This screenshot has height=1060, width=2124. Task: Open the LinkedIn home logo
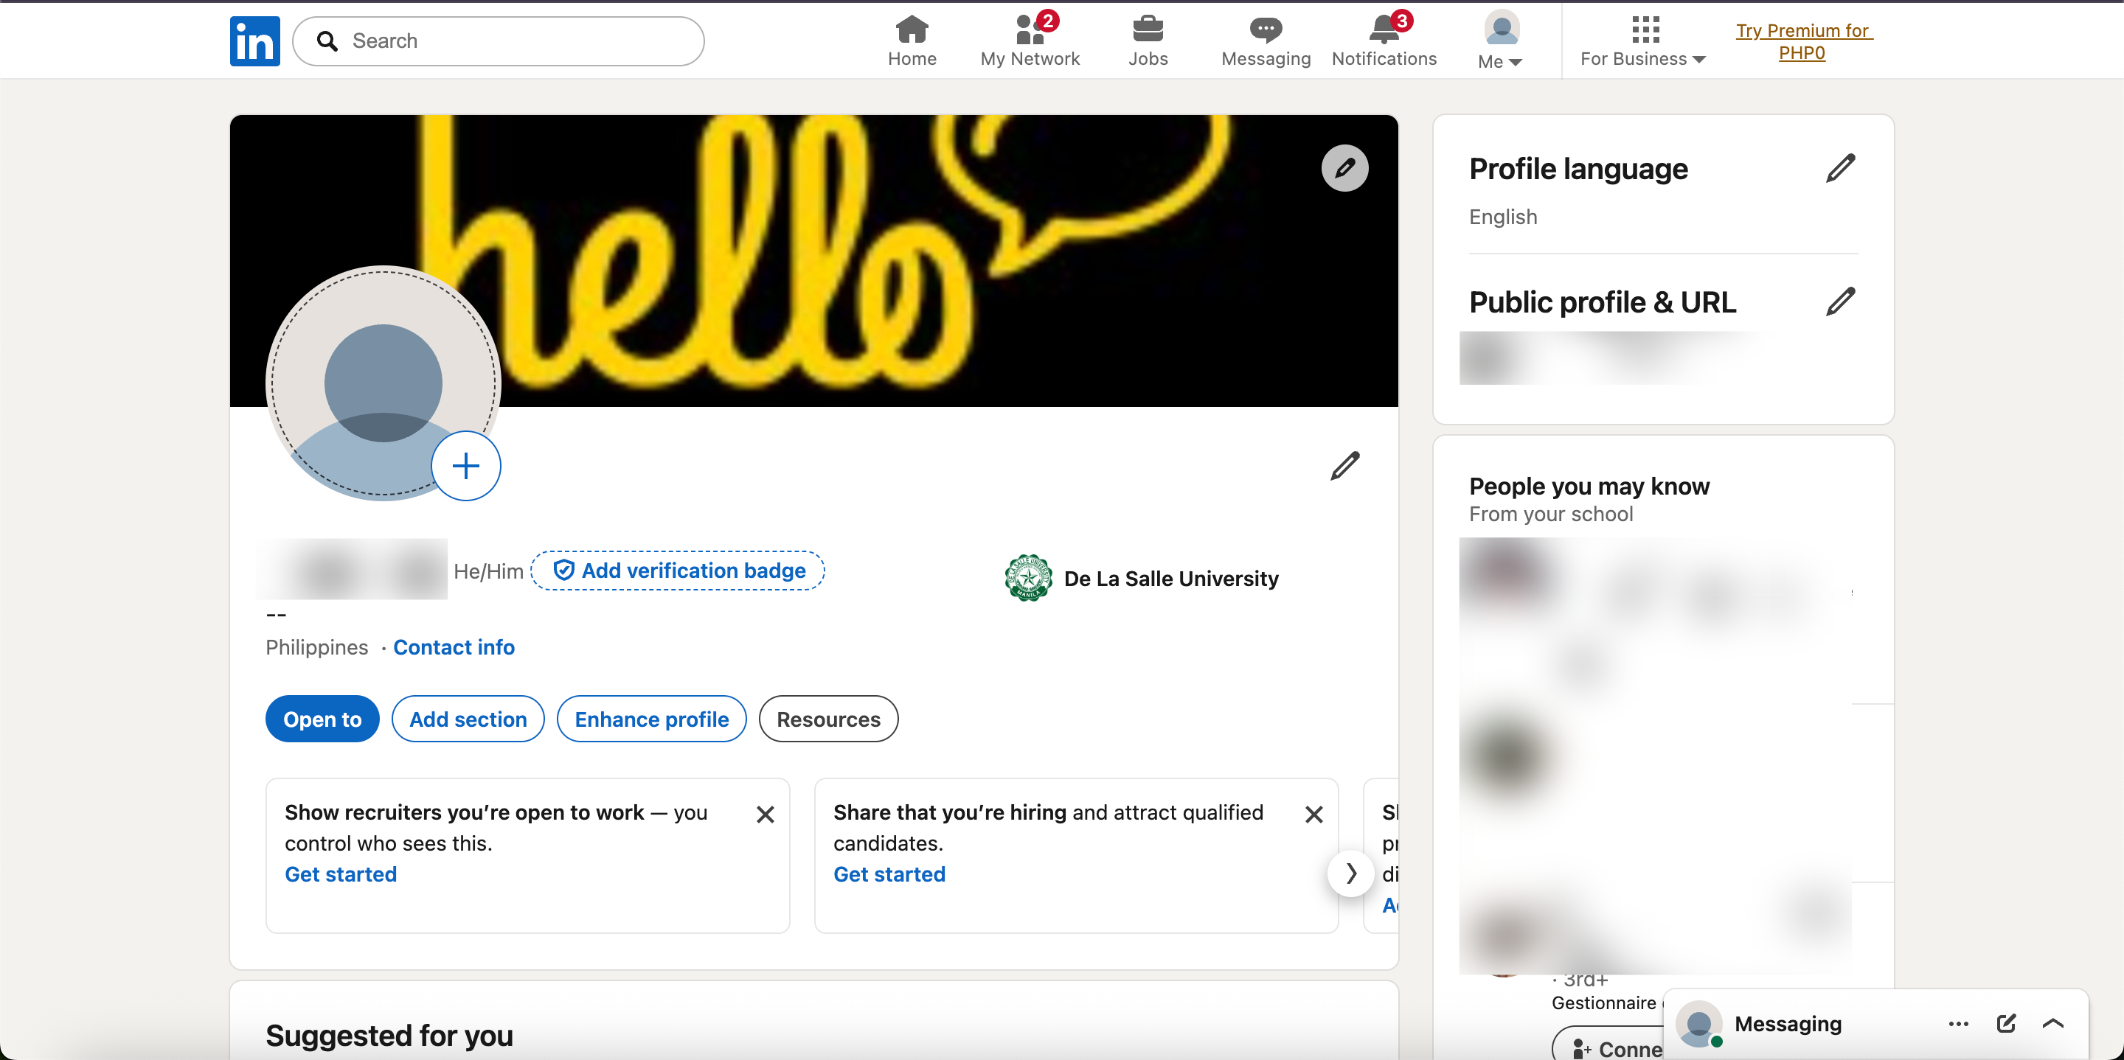(254, 41)
